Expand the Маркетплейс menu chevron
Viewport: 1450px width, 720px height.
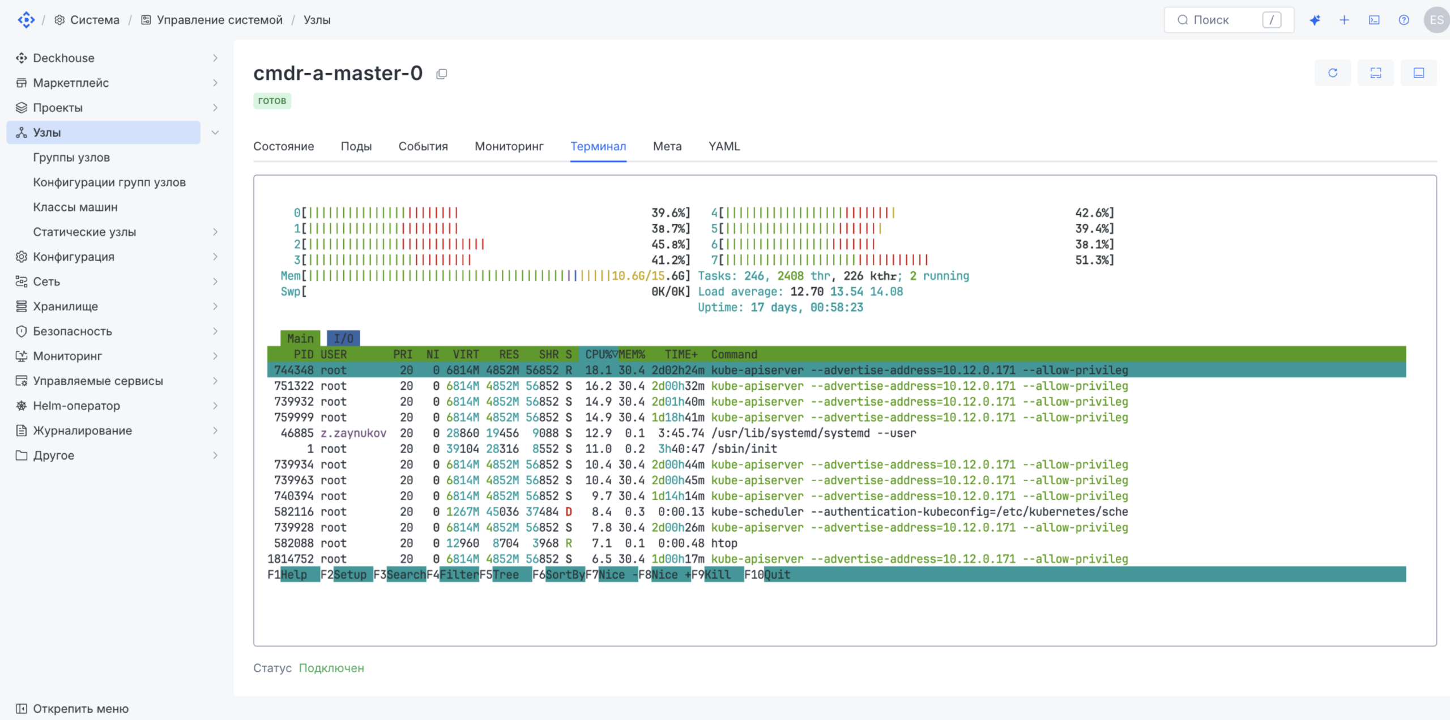coord(215,83)
